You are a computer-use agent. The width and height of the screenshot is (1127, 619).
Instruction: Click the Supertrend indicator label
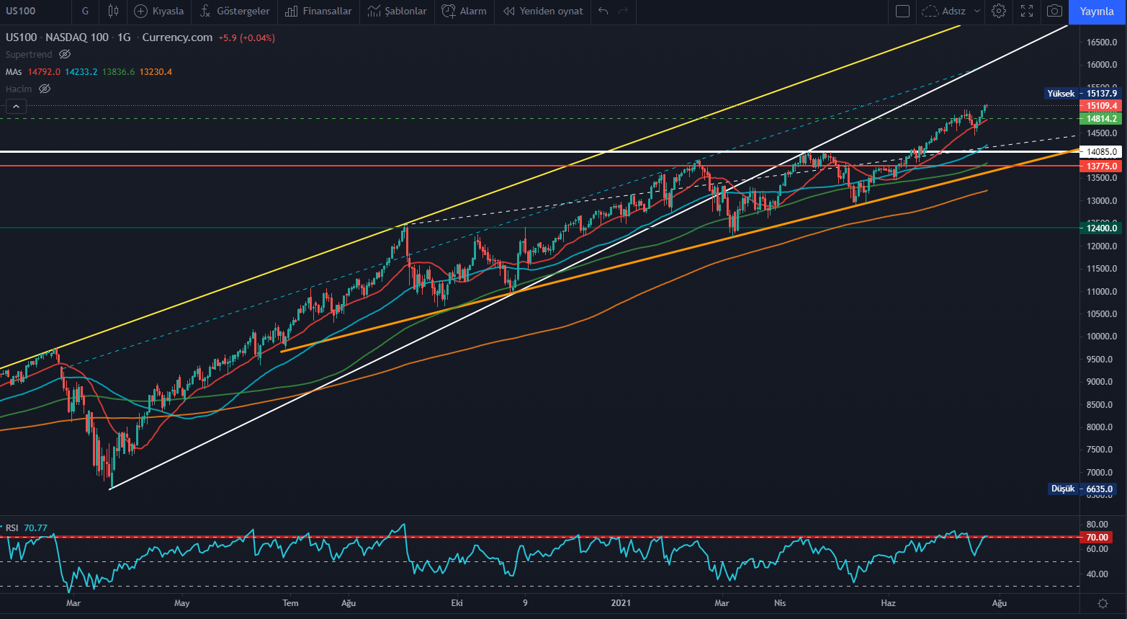coord(29,55)
